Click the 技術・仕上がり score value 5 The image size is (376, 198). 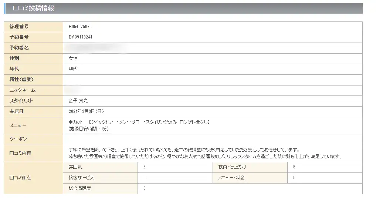(x=294, y=167)
